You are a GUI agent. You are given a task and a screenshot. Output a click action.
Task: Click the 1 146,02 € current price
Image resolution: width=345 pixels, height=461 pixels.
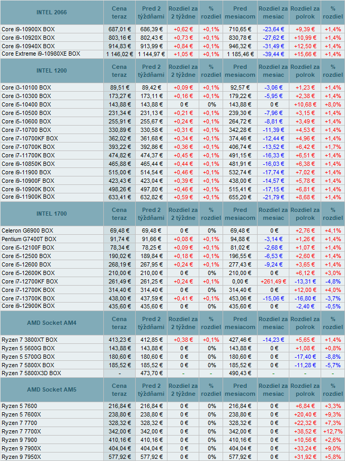tap(119, 55)
